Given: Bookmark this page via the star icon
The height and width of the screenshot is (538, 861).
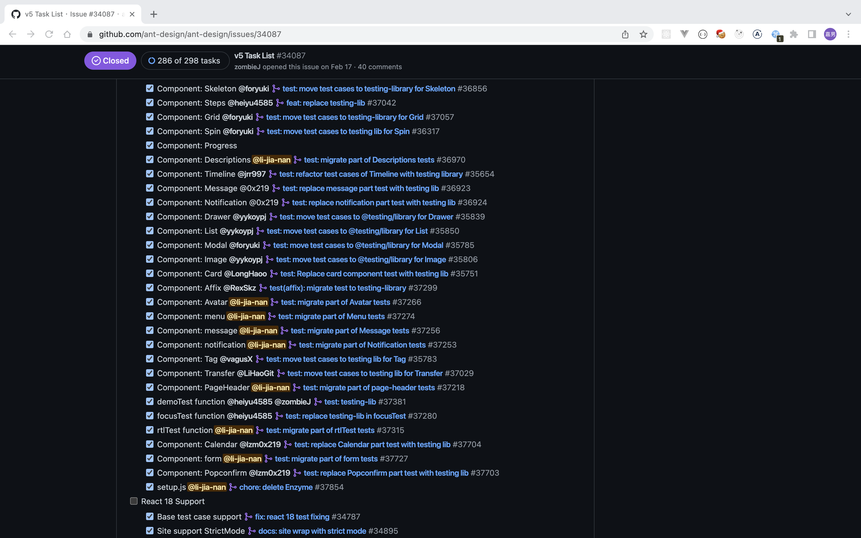Looking at the screenshot, I should [x=644, y=34].
